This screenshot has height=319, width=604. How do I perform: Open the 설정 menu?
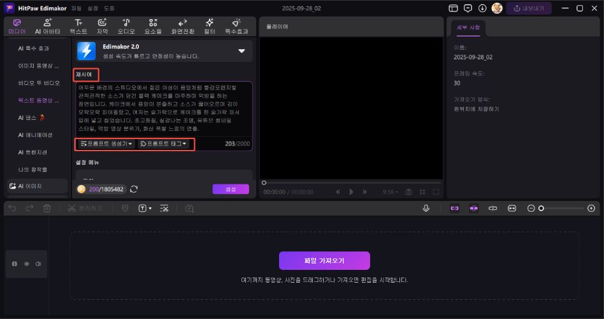(93, 8)
